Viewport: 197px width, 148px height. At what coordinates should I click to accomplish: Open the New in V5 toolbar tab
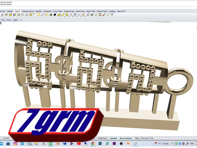121,11
